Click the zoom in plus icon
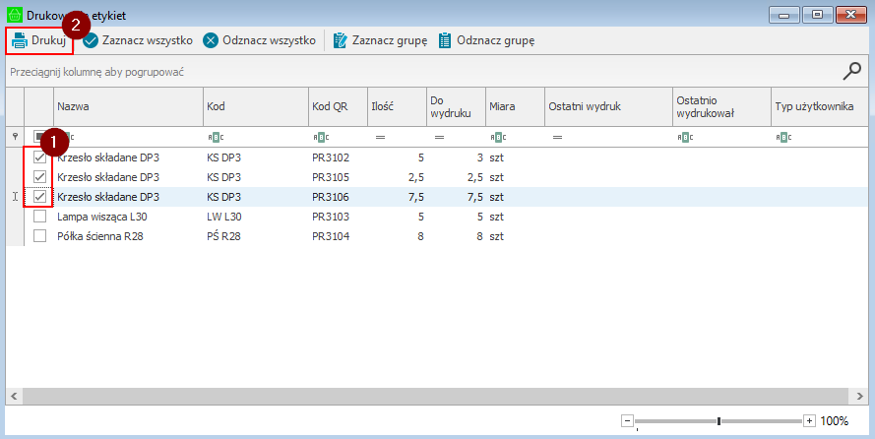The height and width of the screenshot is (439, 875). tap(809, 420)
